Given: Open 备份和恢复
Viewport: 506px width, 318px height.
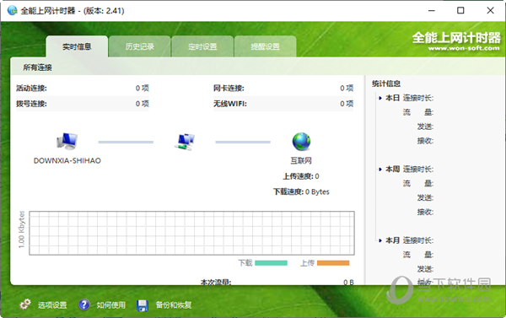Looking at the screenshot, I should (x=174, y=305).
